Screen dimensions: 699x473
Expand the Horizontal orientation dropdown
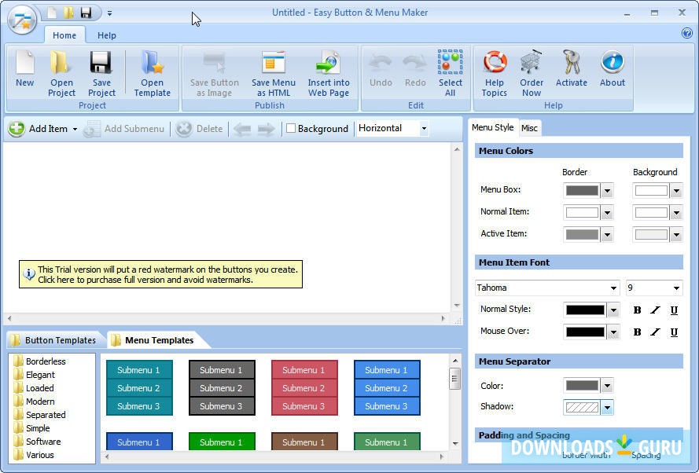coord(424,129)
